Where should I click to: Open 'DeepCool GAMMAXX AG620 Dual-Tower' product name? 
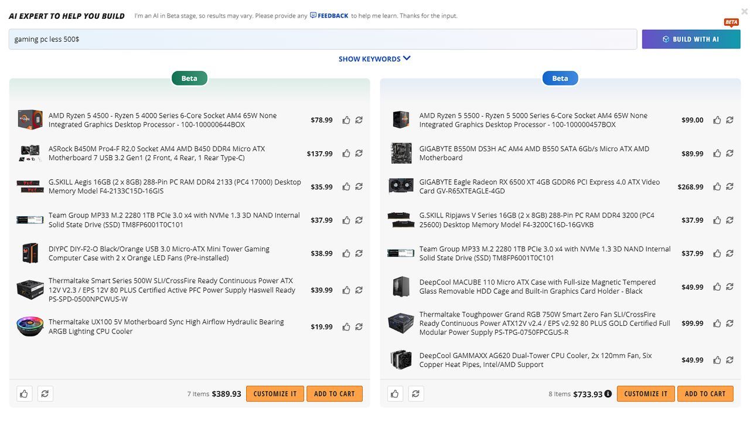pos(536,360)
